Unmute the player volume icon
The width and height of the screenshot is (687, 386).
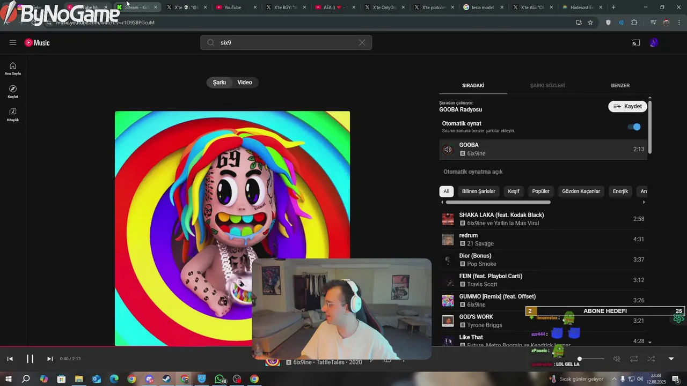[617, 359]
